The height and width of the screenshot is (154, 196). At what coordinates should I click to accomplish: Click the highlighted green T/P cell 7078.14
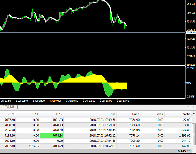52,136
